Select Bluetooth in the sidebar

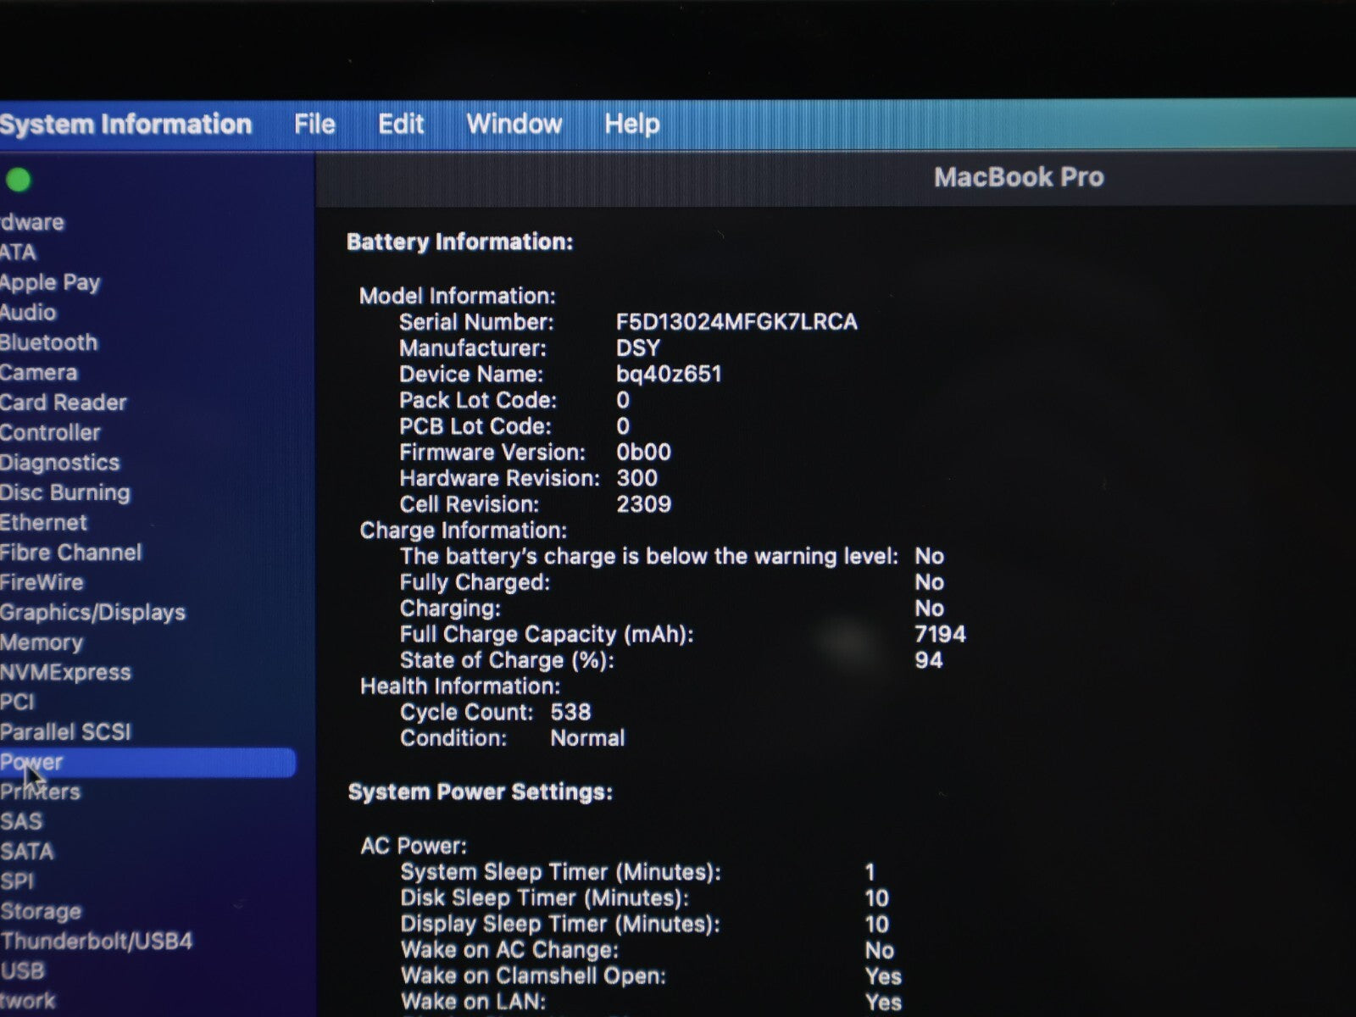(49, 342)
